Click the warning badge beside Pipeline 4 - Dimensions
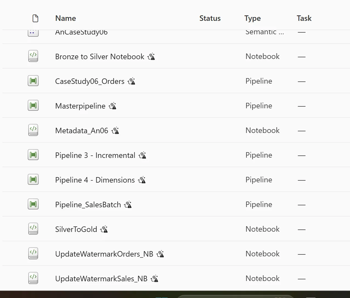 click(x=142, y=180)
